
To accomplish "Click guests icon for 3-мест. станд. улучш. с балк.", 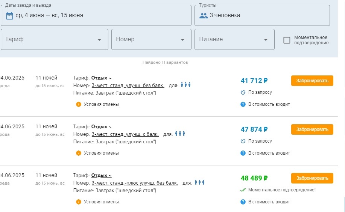I will pyautogui.click(x=180, y=134).
